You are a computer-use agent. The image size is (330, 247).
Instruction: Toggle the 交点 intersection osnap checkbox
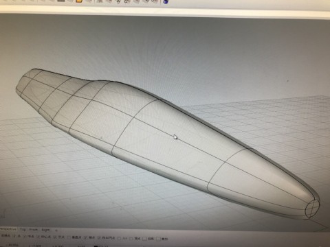(55, 237)
